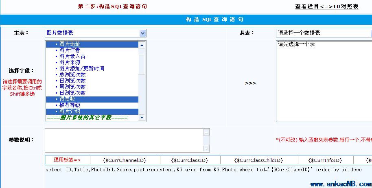
Task: Click the field list scroll-down arrow
Action: coord(142,118)
